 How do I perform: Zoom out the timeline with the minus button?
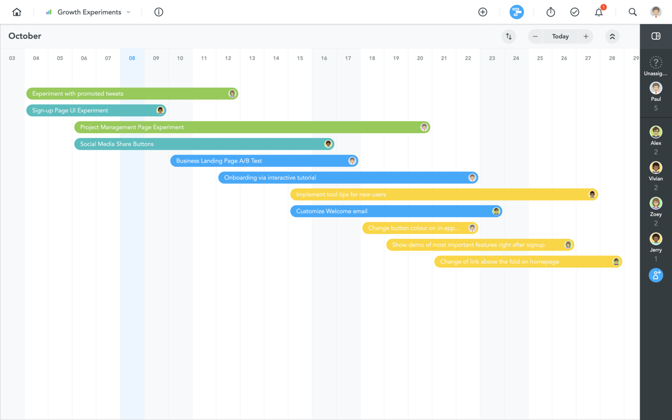(x=535, y=36)
